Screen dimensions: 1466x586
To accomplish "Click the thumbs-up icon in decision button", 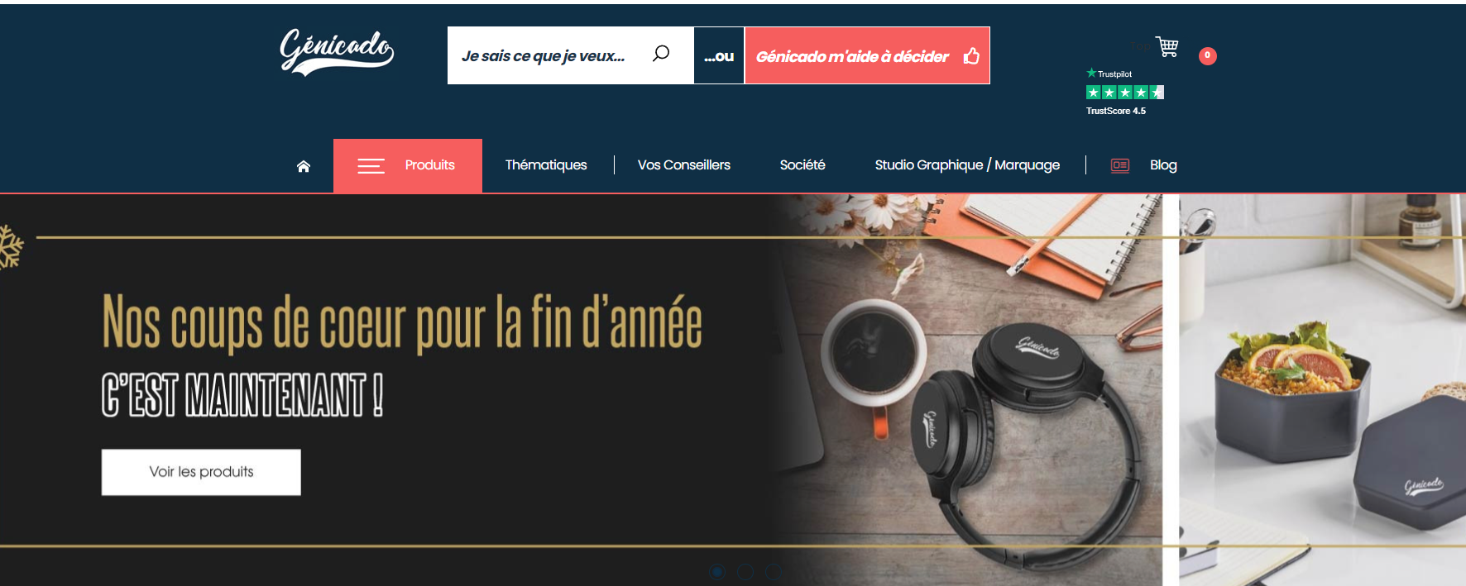I will pos(971,56).
